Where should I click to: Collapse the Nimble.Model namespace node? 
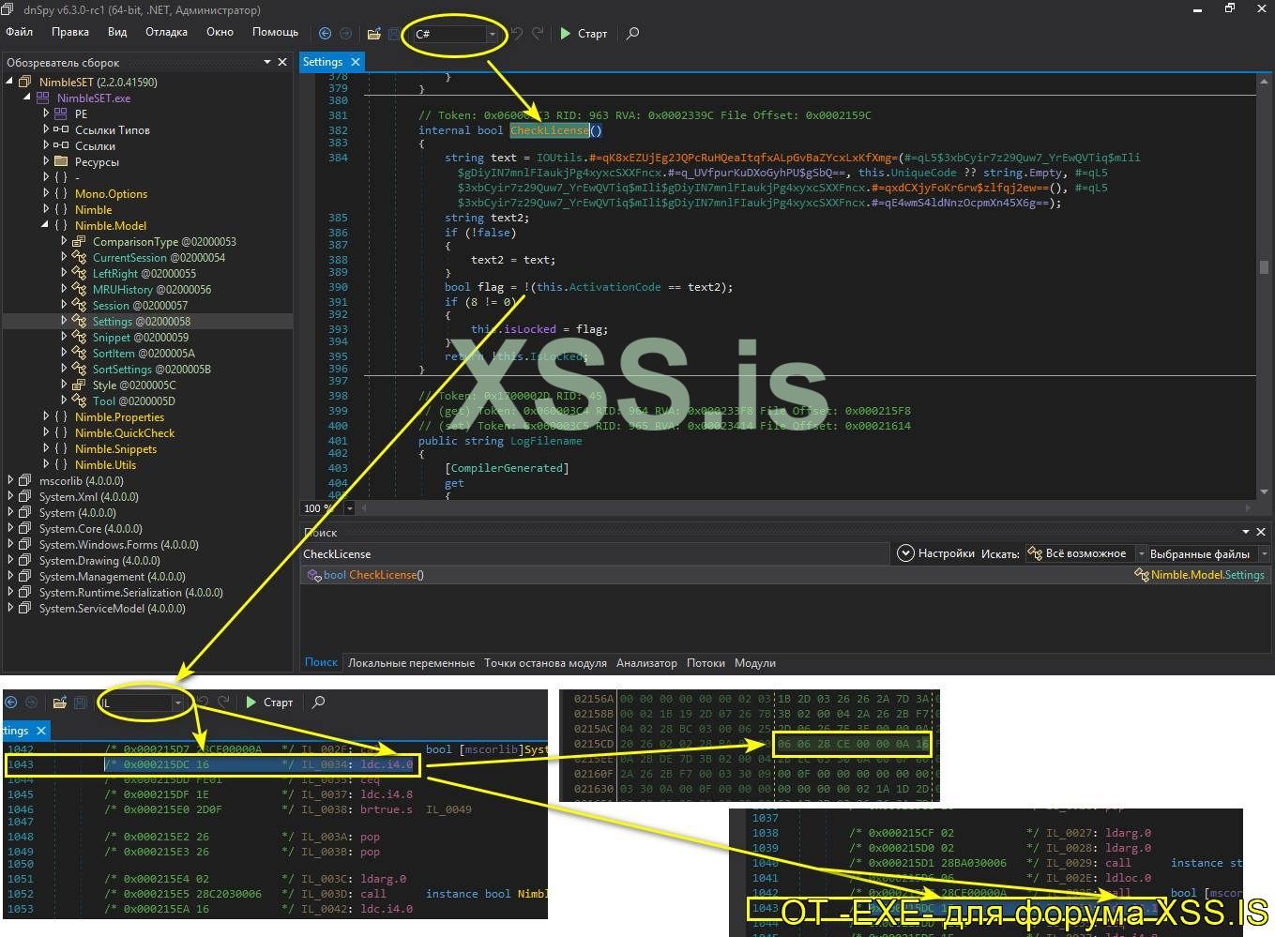point(46,225)
